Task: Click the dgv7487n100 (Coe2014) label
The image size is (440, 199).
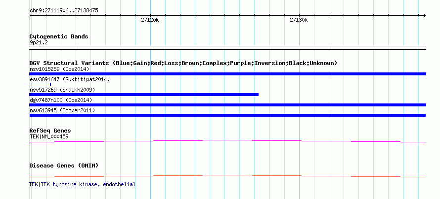Action: click(61, 100)
